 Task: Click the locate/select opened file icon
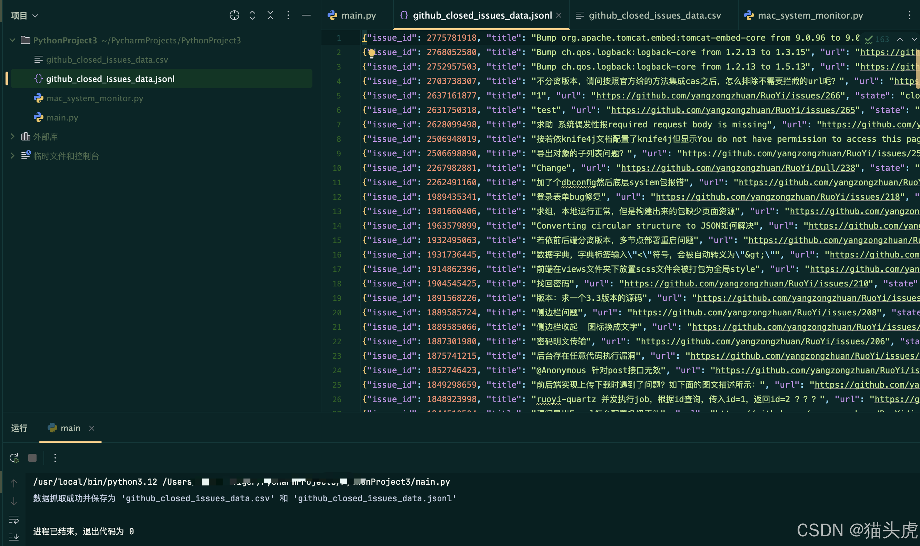pyautogui.click(x=234, y=15)
